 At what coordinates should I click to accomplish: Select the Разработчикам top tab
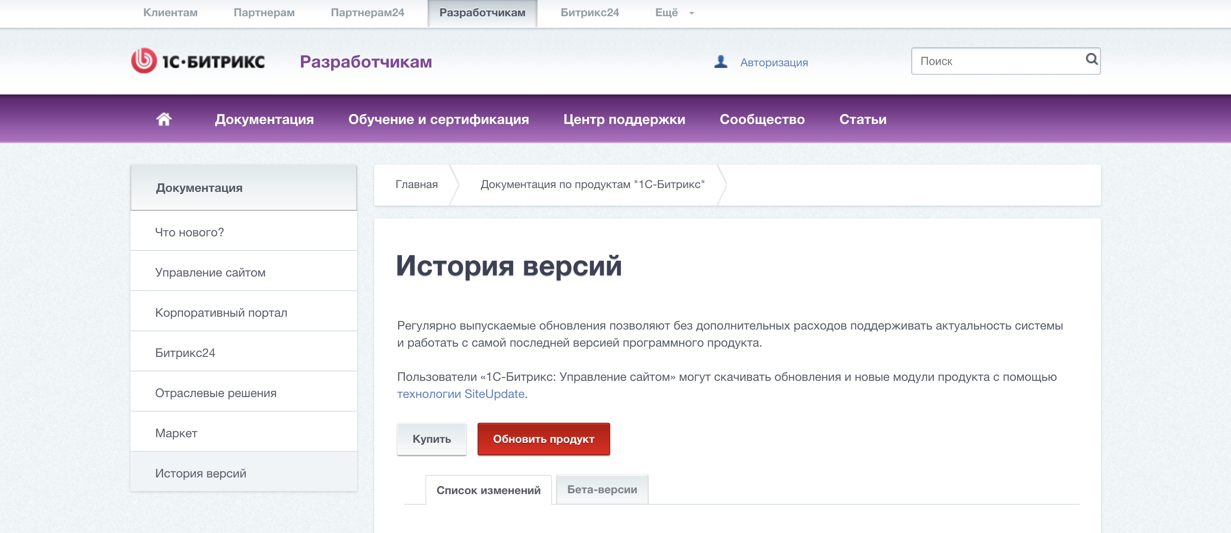pos(482,13)
